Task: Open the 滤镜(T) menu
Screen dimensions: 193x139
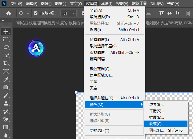Action: click(x=107, y=4)
